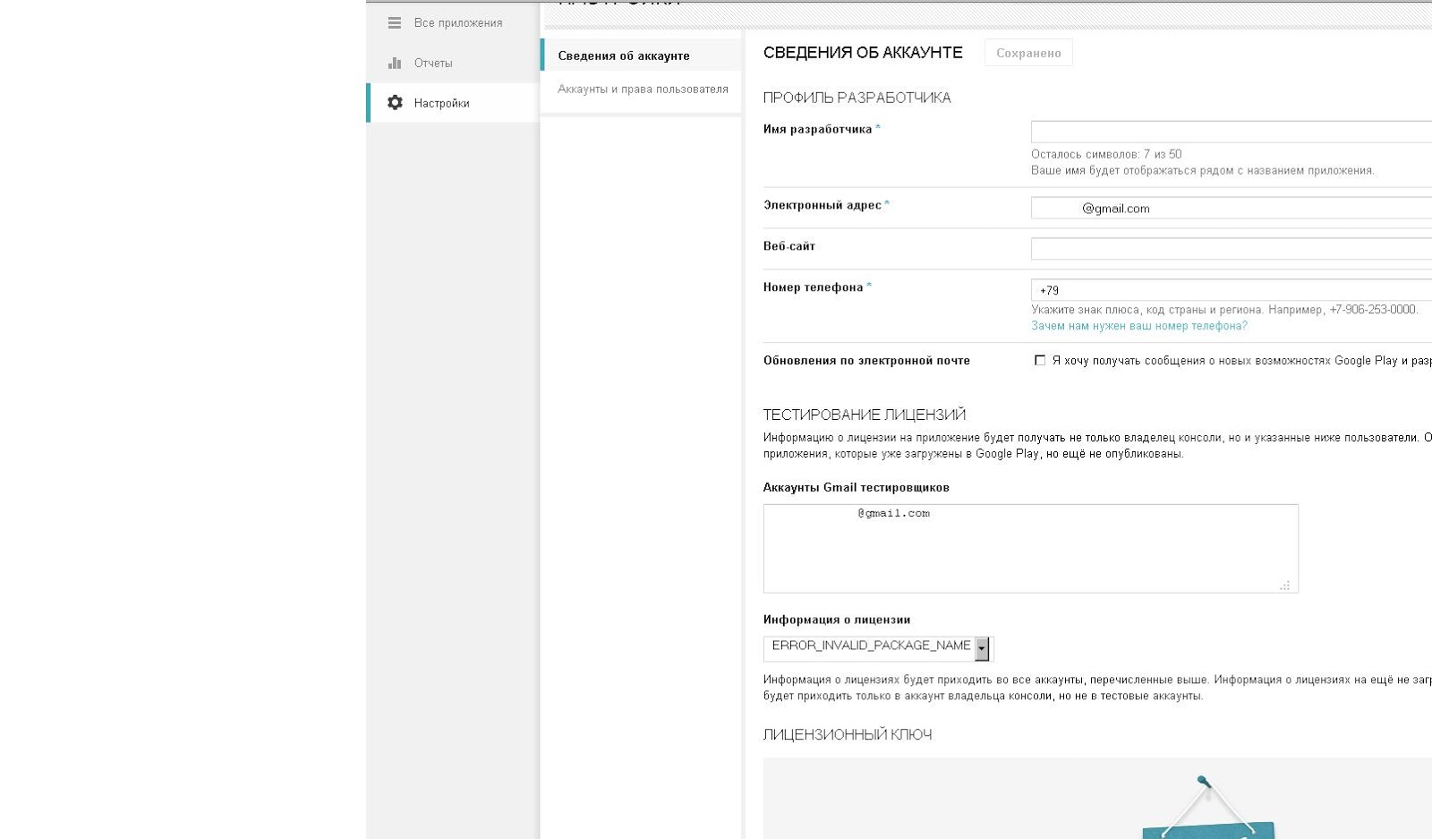Screen dimensions: 1432x839
Task: Open 'Аккаунты и права пользователя' tab
Action: click(641, 90)
